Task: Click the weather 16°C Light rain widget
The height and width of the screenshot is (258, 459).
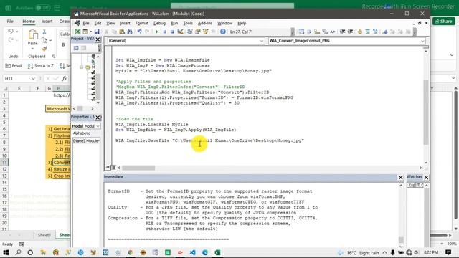Action: (x=359, y=252)
